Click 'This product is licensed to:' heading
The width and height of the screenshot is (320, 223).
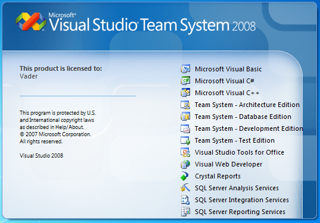61,68
